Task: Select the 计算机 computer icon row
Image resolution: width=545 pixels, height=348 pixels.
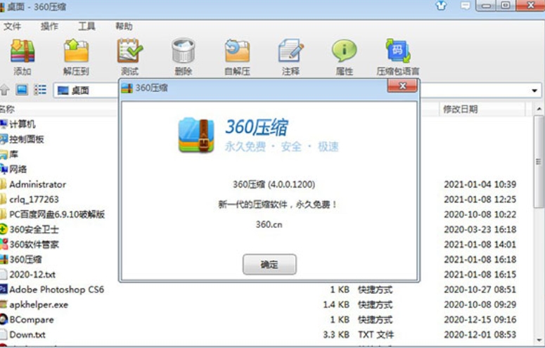Action: (18, 124)
